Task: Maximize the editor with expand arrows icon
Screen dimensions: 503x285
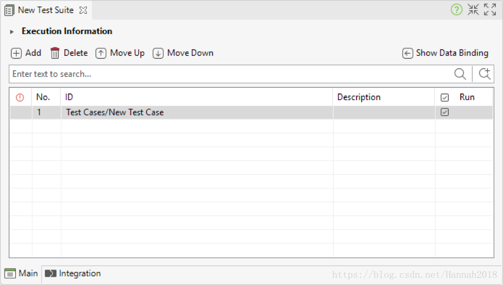Action: 490,10
